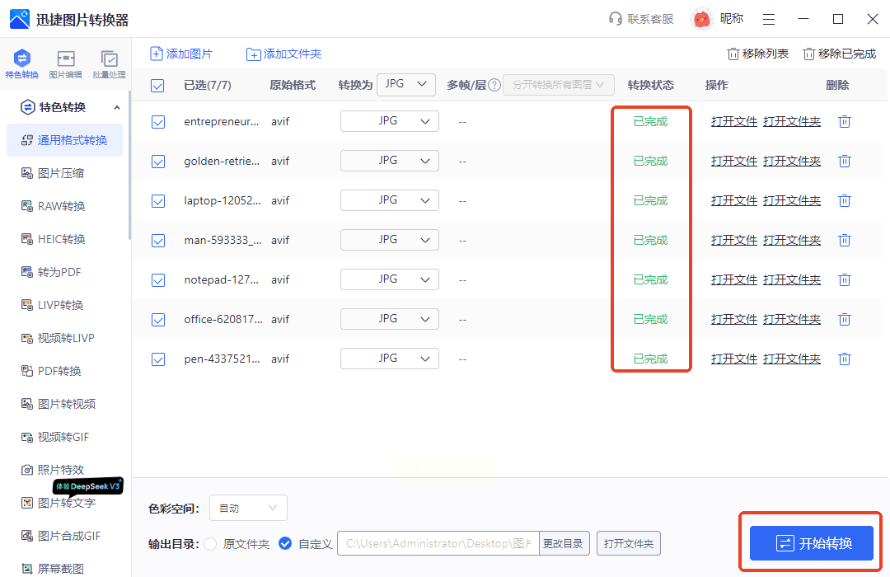Open format dropdown for notepad-127 file
Screen dimensions: 890x577
pos(389,279)
